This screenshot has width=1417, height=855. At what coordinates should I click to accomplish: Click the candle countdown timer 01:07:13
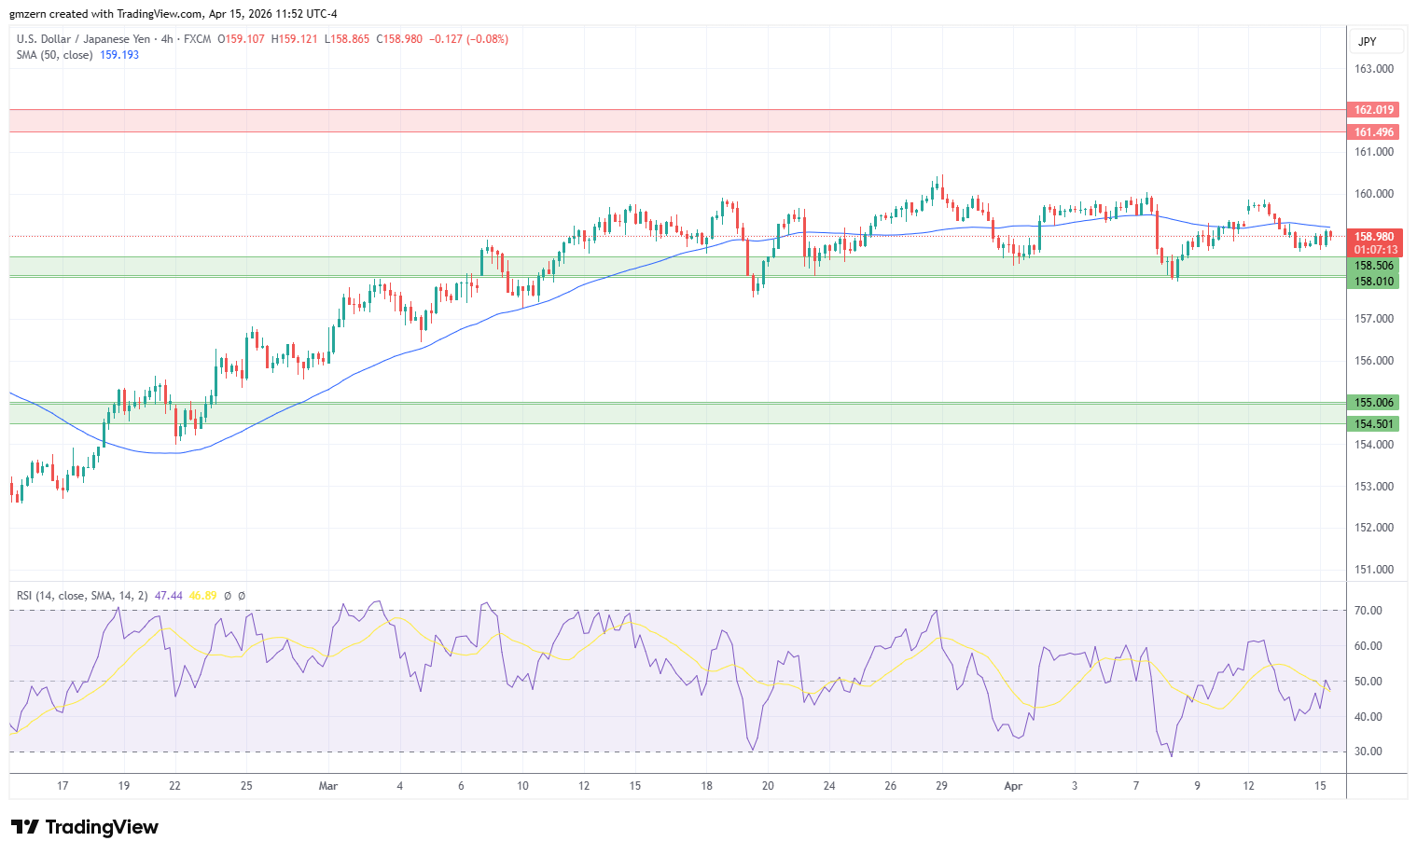1374,250
